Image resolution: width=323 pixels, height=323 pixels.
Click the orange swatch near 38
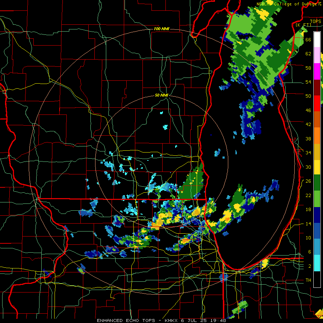pos(317,135)
